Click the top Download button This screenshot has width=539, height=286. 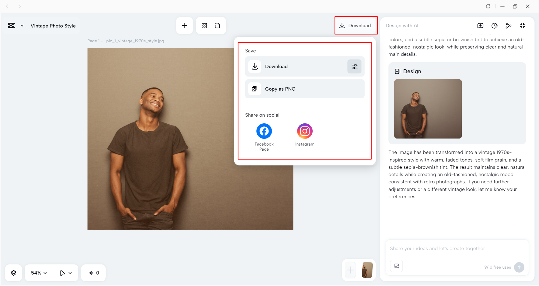[356, 26]
